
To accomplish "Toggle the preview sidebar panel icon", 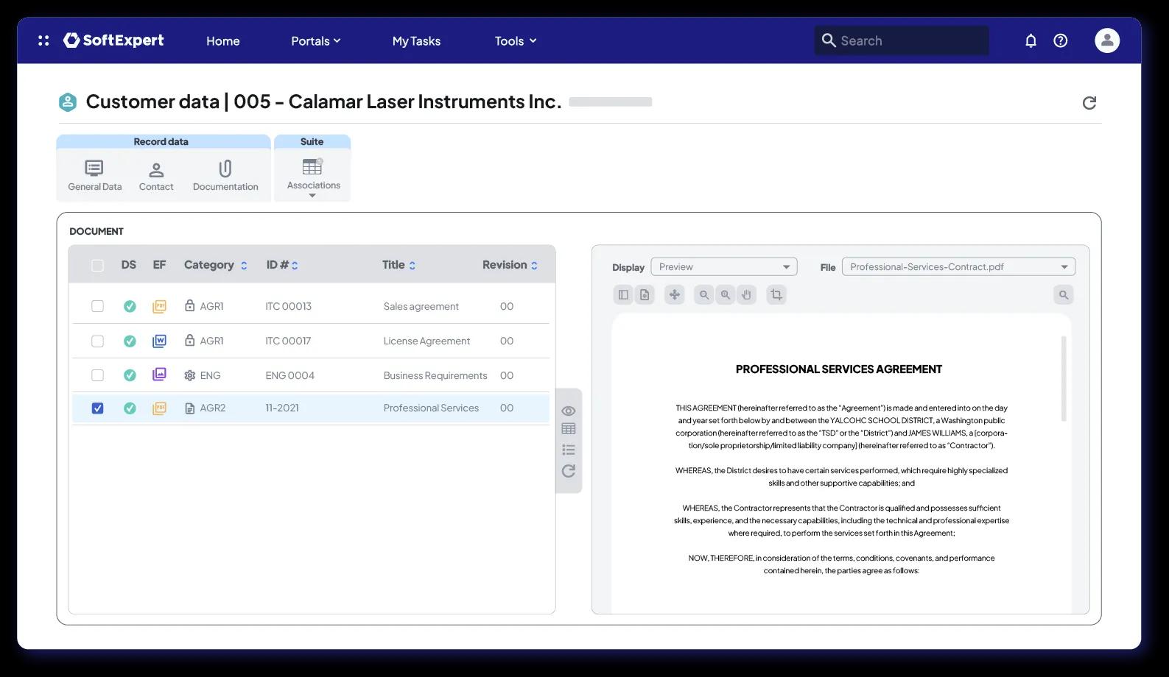I will (x=623, y=295).
